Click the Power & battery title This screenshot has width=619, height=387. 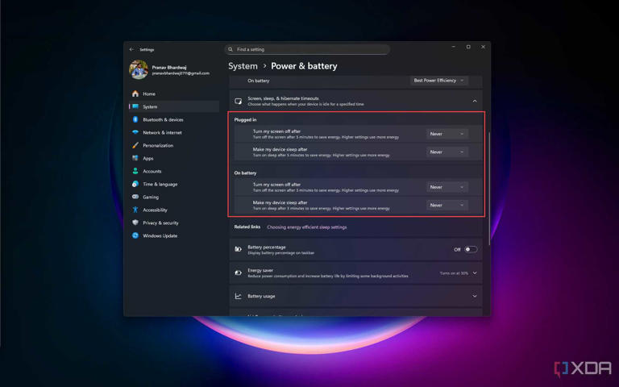pos(304,66)
